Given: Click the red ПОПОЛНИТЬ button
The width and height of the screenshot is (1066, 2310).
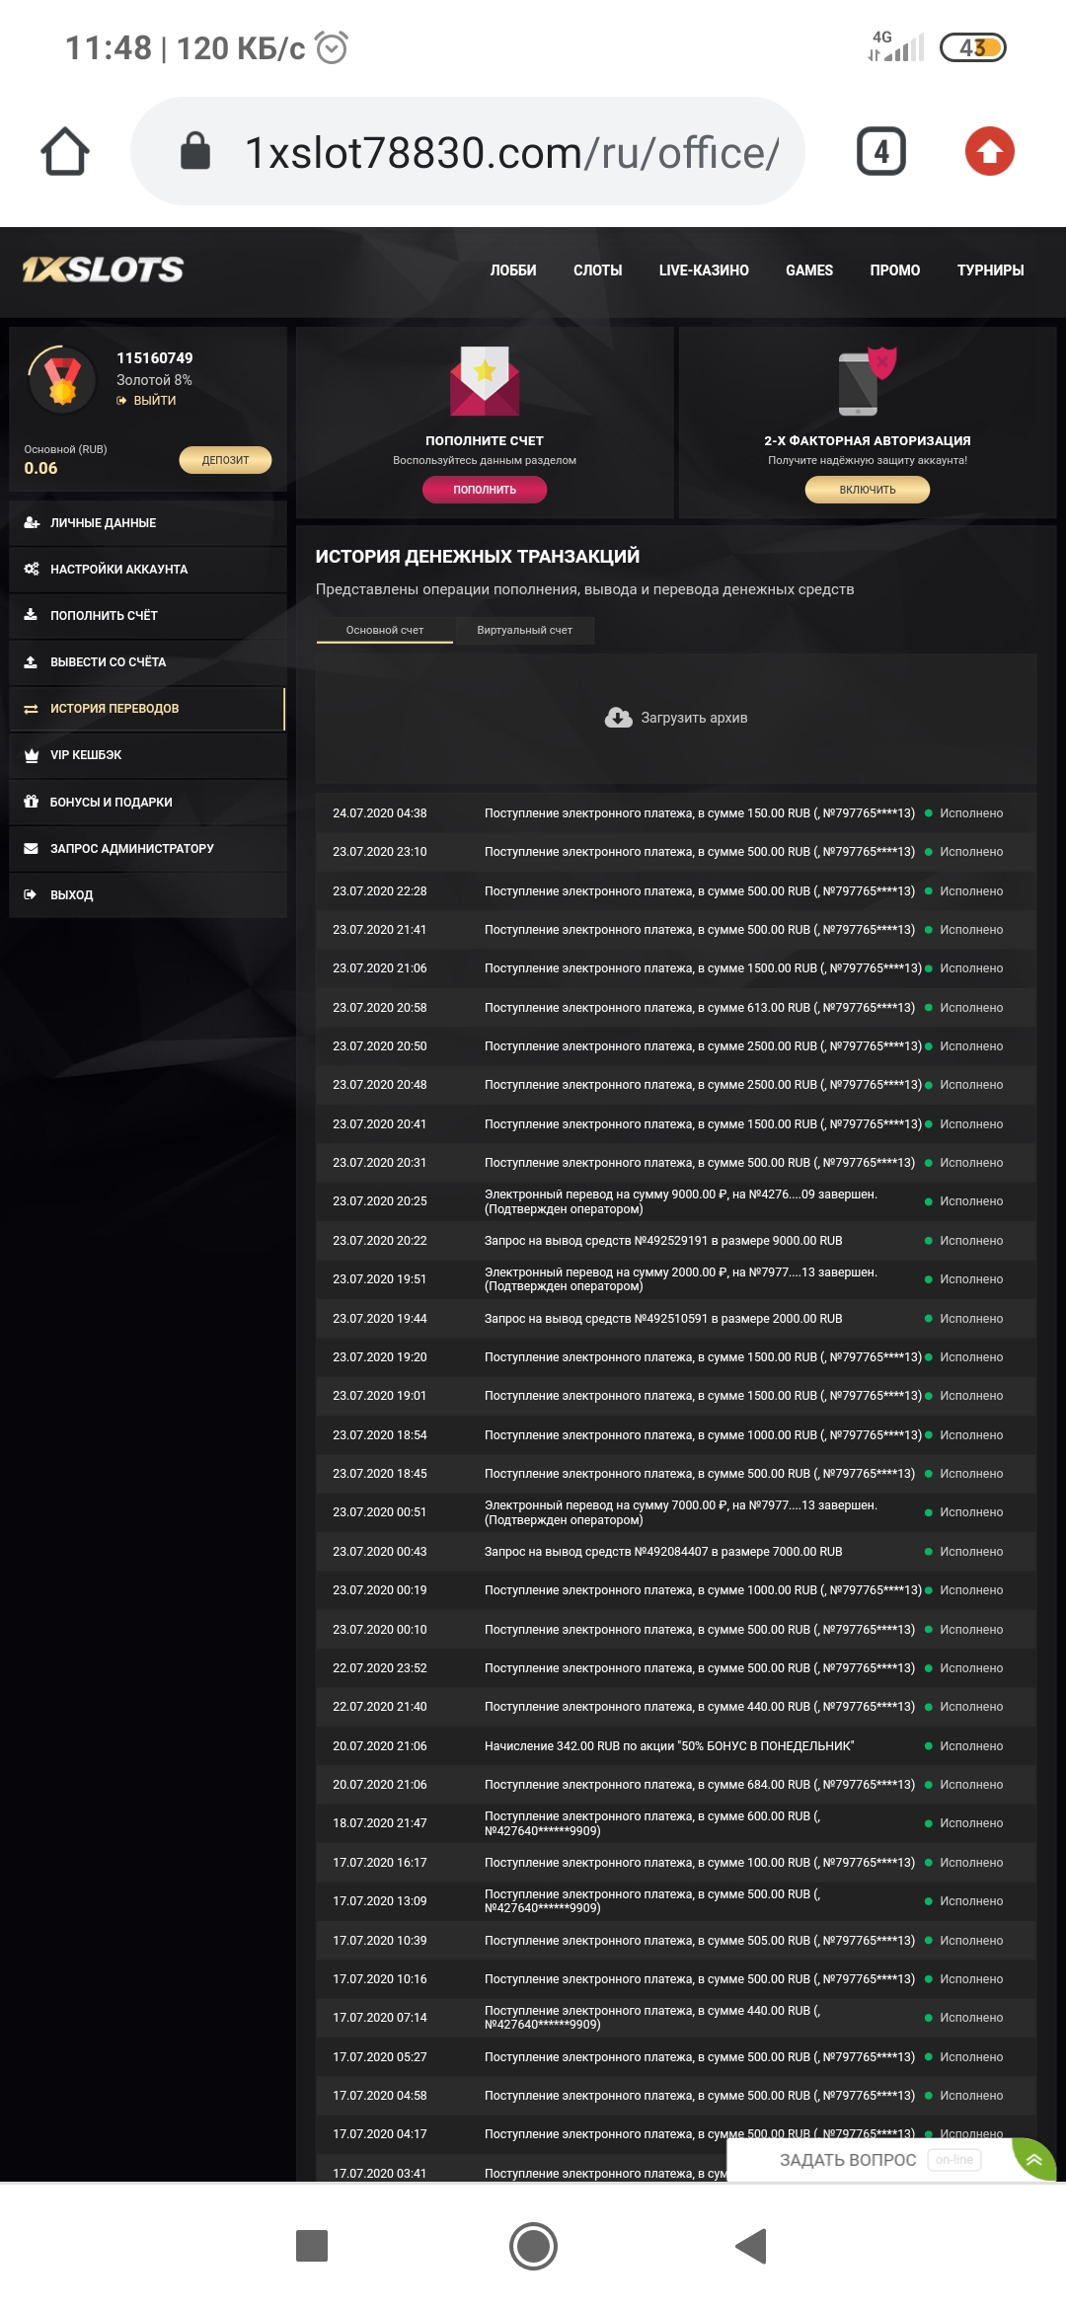Looking at the screenshot, I should (485, 490).
